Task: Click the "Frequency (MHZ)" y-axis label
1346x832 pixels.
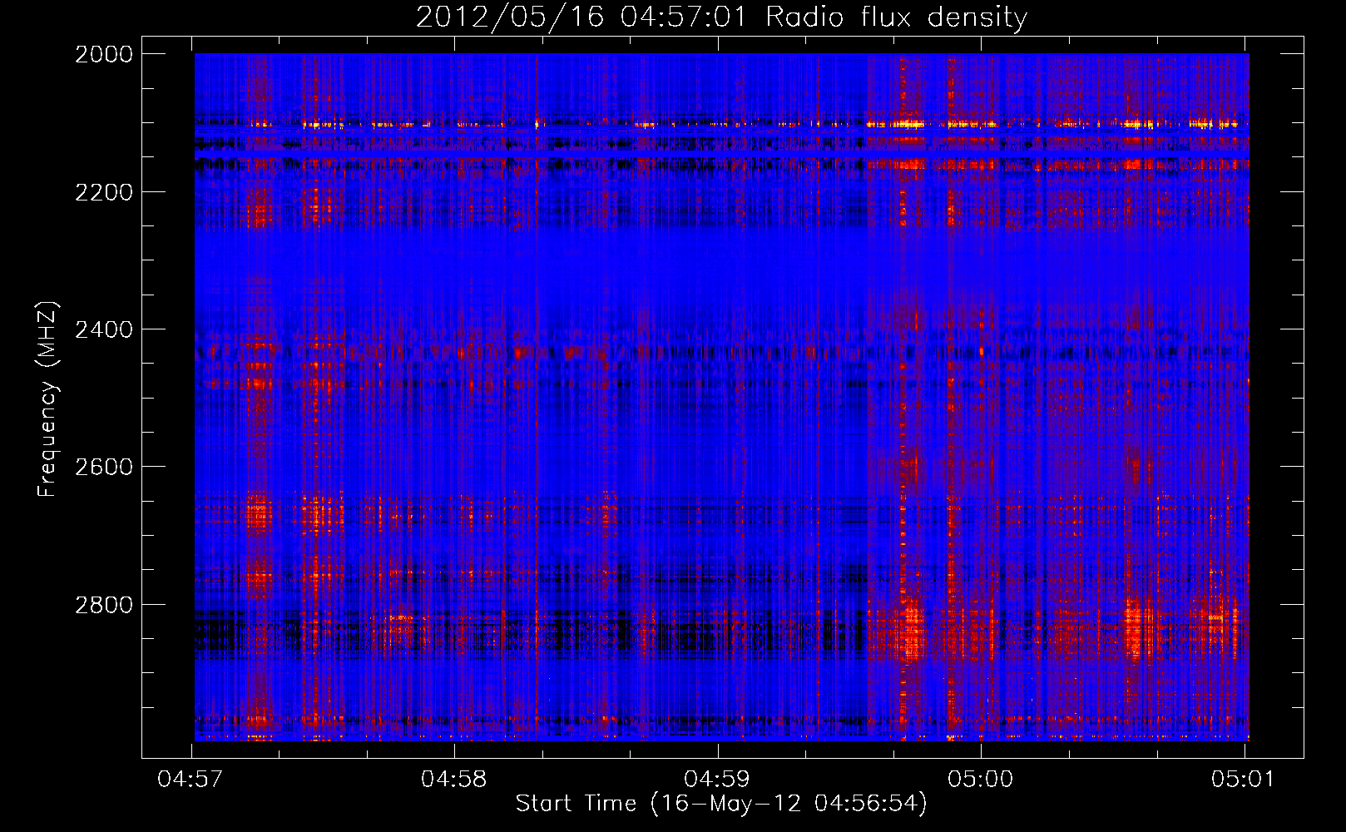Action: tap(47, 399)
